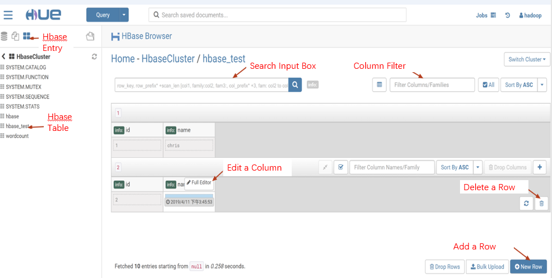Expand the Query dropdown arrow
The image size is (552, 278).
(124, 15)
